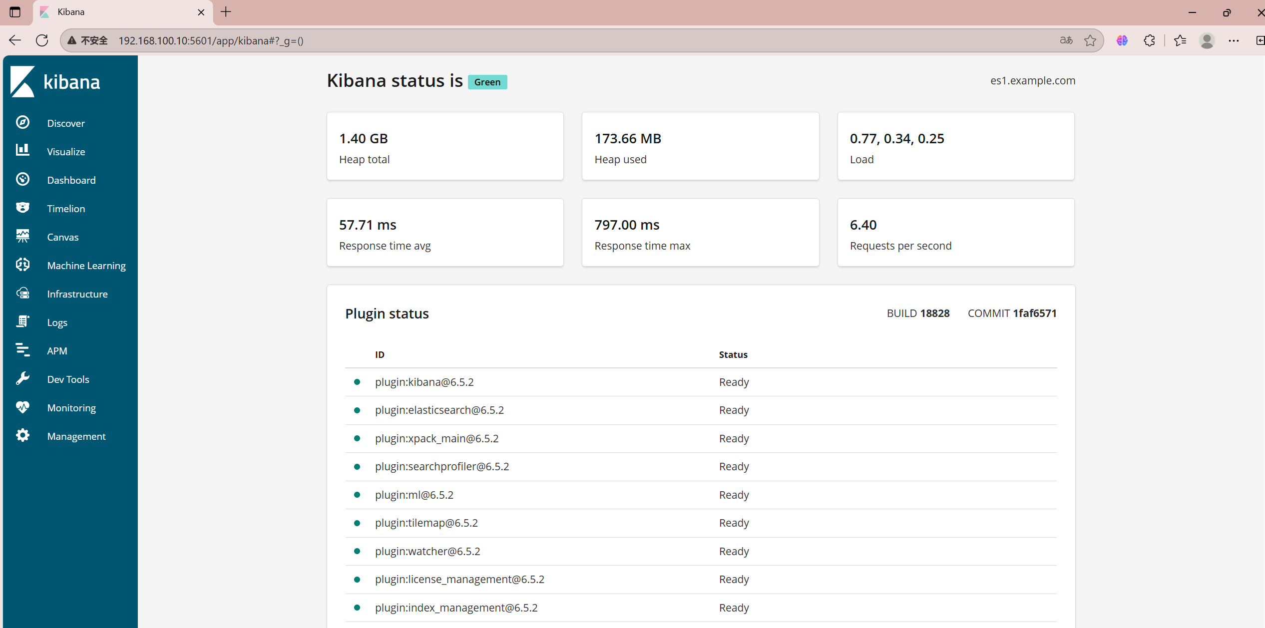Viewport: 1265px width, 628px height.
Task: Go to Infrastructure in sidebar
Action: click(77, 294)
